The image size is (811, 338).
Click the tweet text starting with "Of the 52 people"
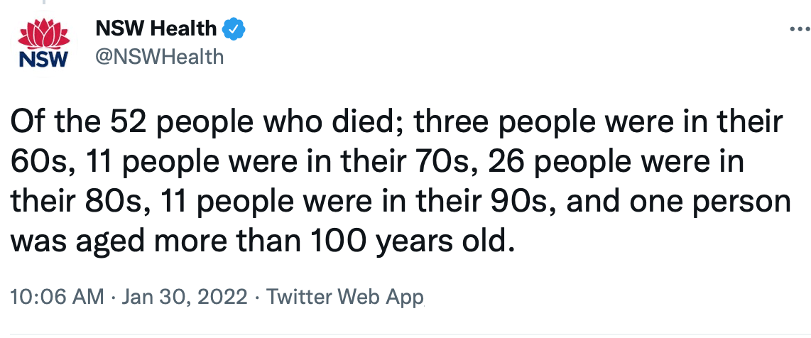401,181
